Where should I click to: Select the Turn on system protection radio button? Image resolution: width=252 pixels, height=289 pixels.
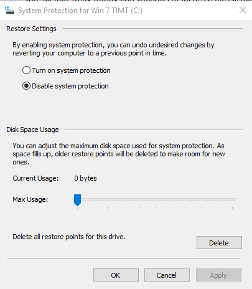(x=26, y=70)
